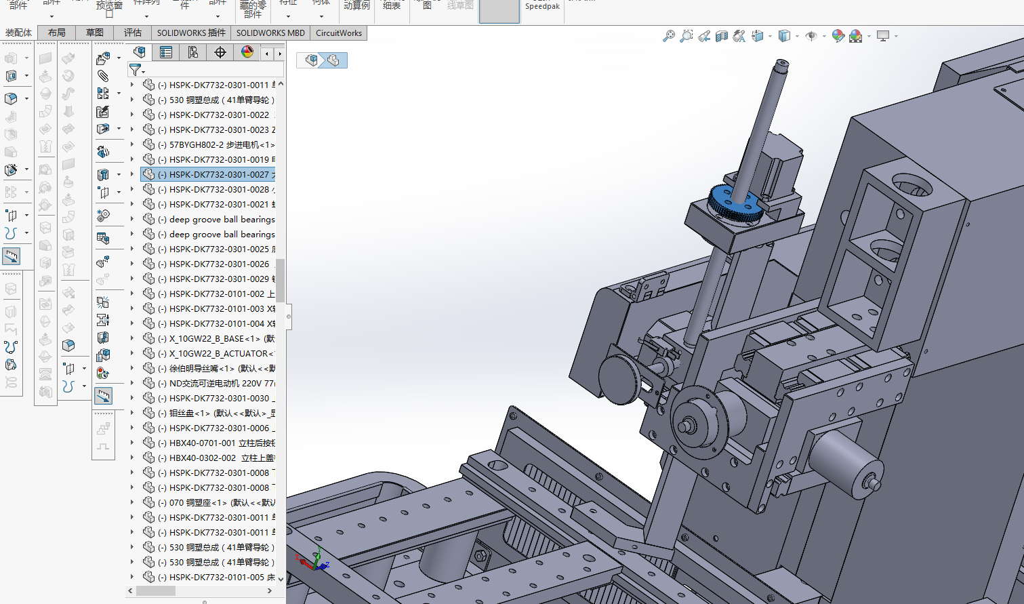1024x604 pixels.
Task: Select the 钼丝盘<1> tree item
Action: pos(210,413)
